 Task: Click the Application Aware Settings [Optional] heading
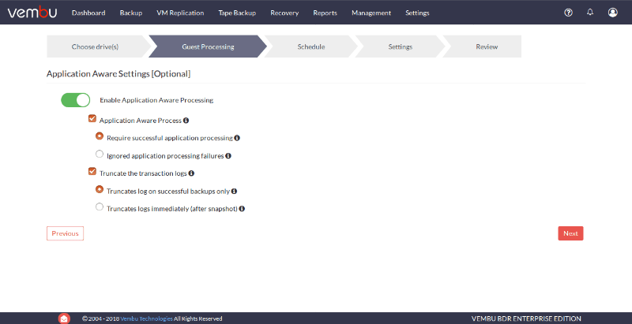tap(118, 74)
